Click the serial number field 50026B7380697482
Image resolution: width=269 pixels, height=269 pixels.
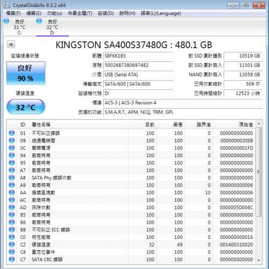pyautogui.click(x=138, y=65)
